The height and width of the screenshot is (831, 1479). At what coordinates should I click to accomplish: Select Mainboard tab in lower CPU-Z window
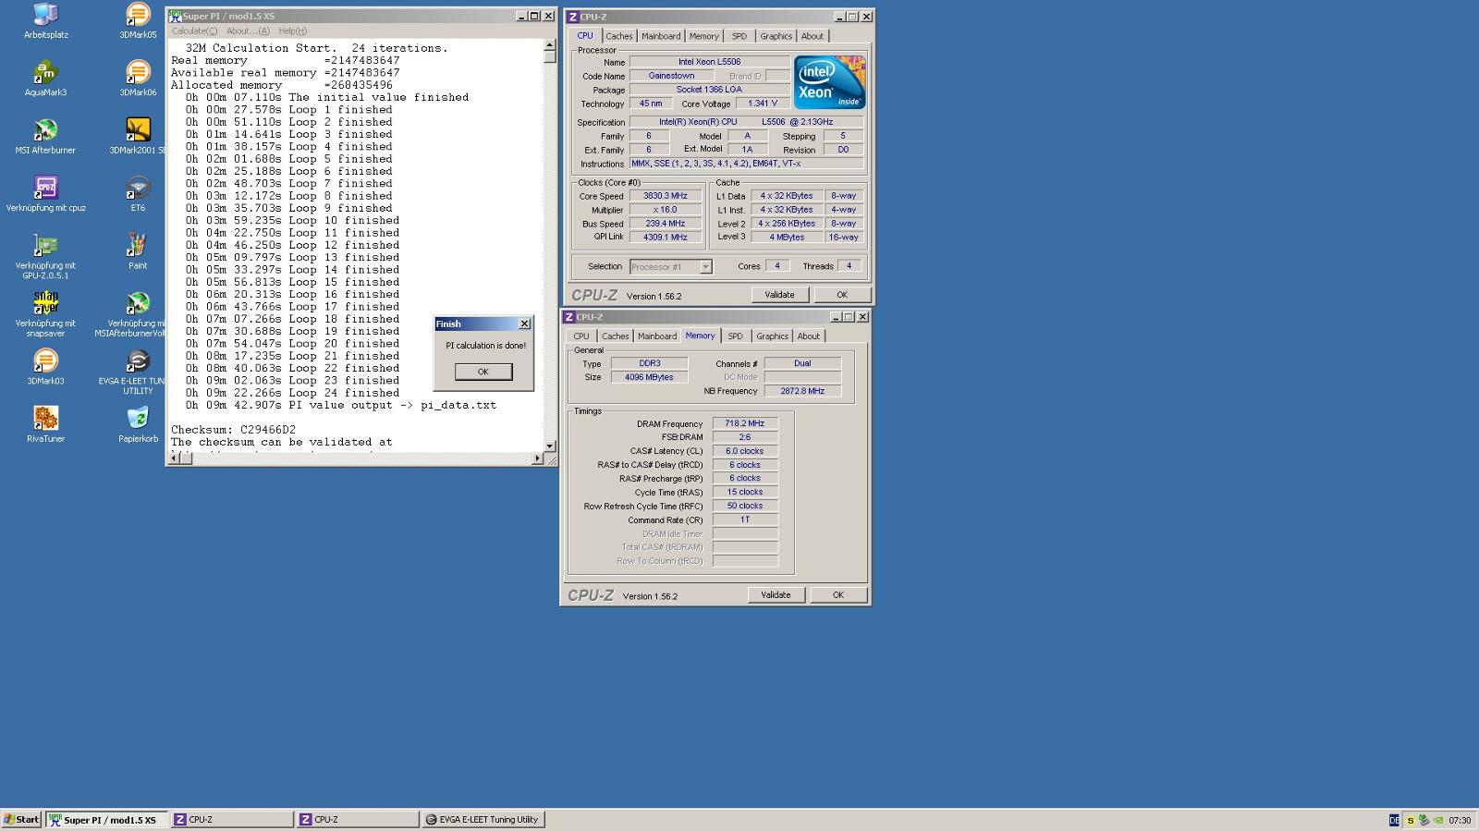657,336
